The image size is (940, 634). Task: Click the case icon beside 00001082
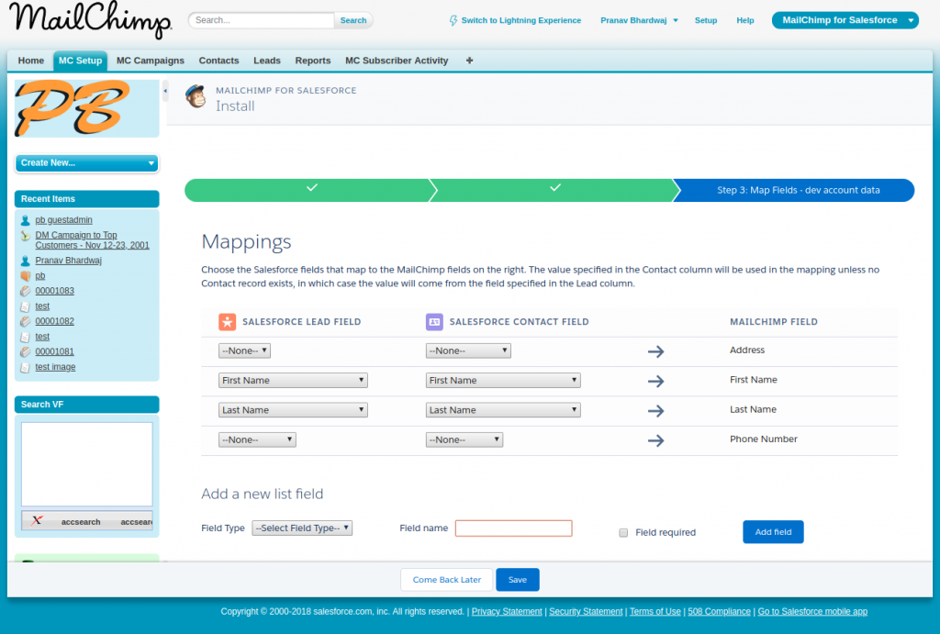click(x=25, y=322)
